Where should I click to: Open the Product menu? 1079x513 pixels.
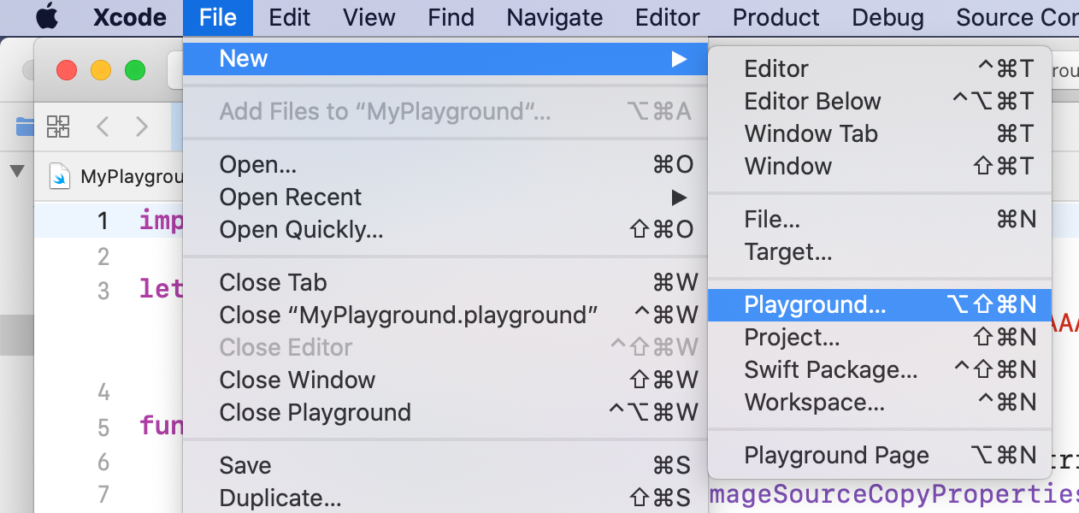[776, 17]
